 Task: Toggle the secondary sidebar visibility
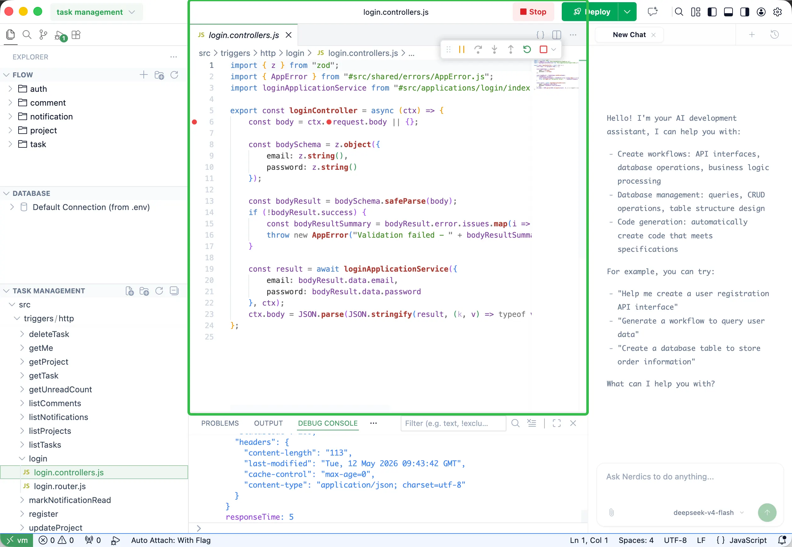745,12
